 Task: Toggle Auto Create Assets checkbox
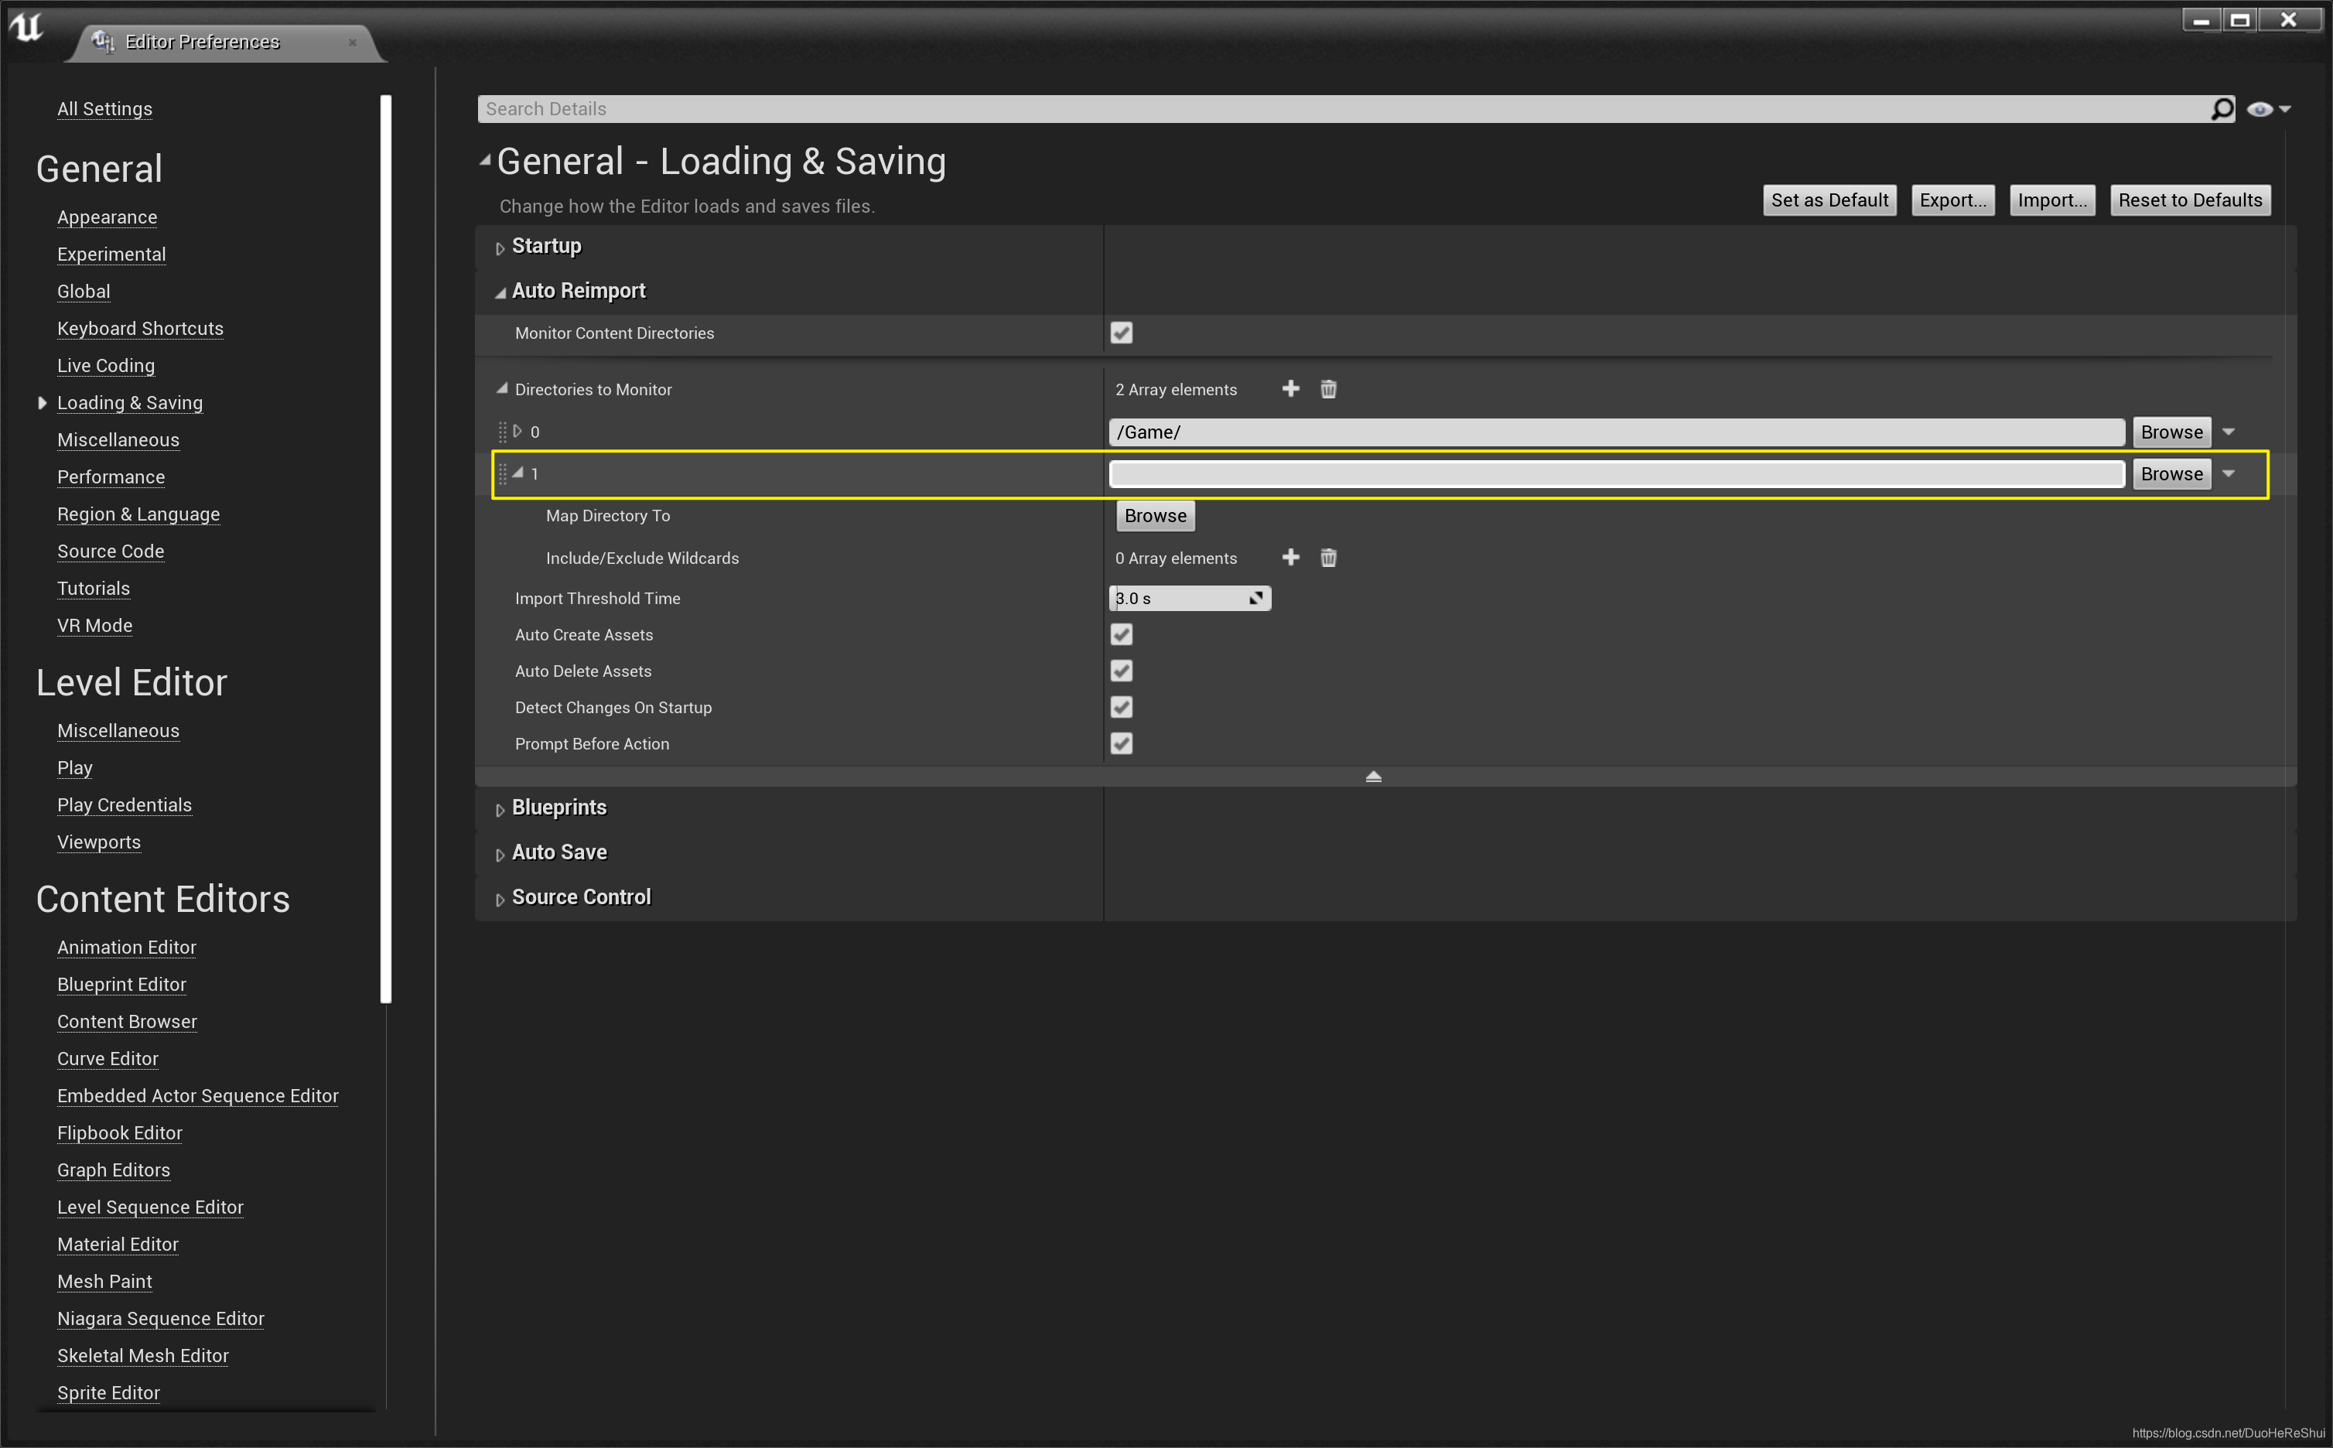coord(1121,635)
